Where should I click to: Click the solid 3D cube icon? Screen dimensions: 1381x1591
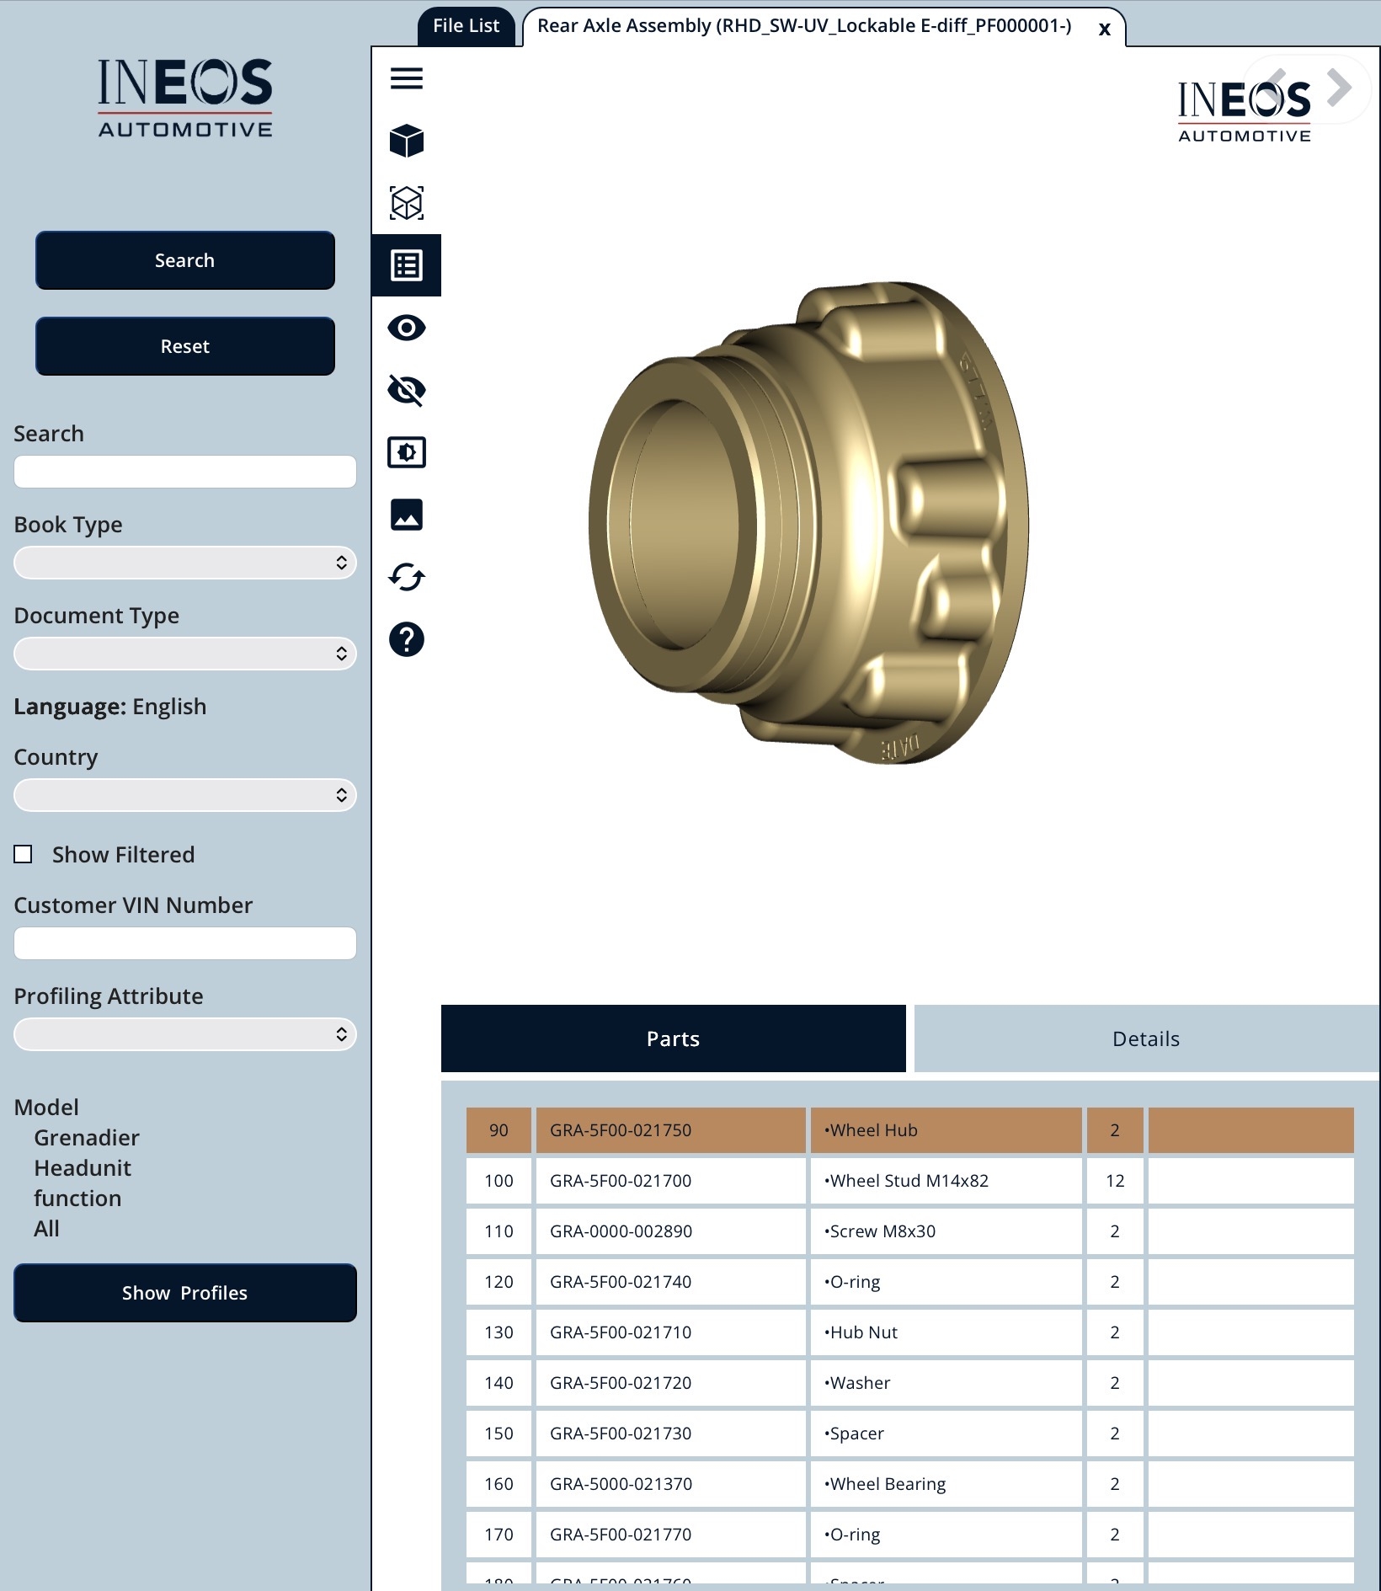coord(406,141)
